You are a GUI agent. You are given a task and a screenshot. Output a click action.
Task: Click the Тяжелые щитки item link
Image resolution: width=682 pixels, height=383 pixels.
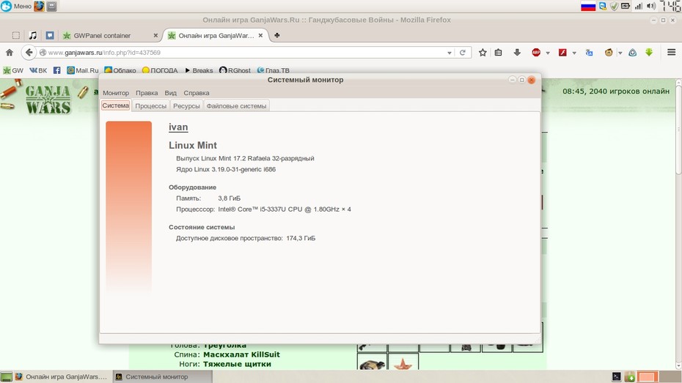[237, 364]
